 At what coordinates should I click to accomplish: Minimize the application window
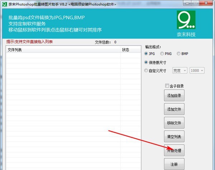[x=187, y=3]
